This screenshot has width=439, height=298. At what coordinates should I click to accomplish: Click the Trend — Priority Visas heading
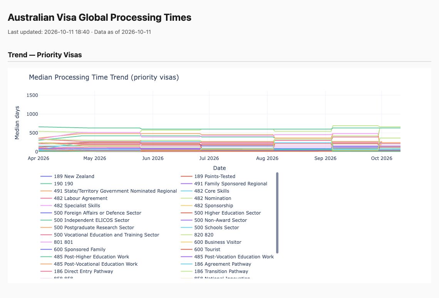tap(45, 55)
